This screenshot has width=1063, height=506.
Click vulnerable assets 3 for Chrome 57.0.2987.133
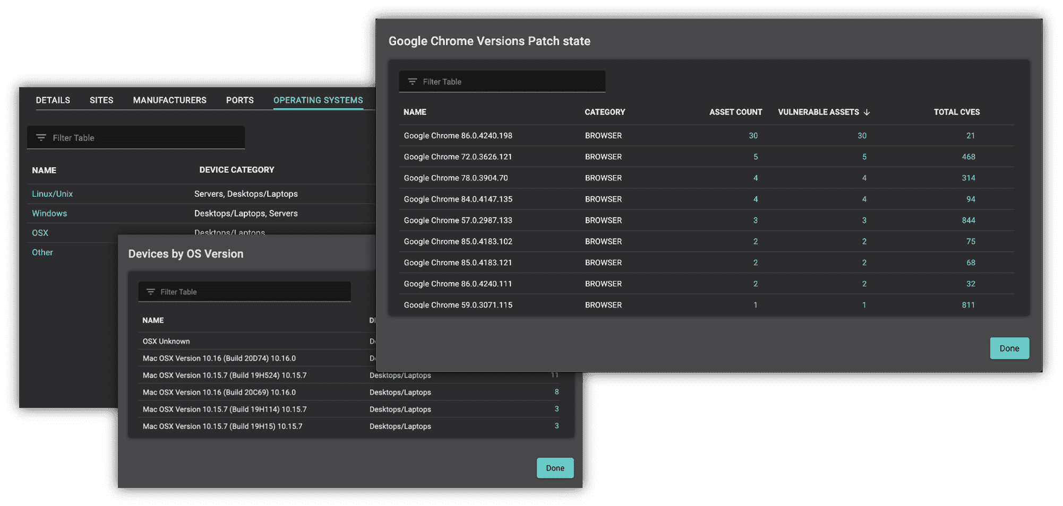[x=864, y=220]
